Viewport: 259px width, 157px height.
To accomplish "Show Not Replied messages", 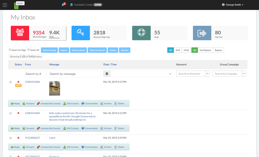I will tap(205, 50).
